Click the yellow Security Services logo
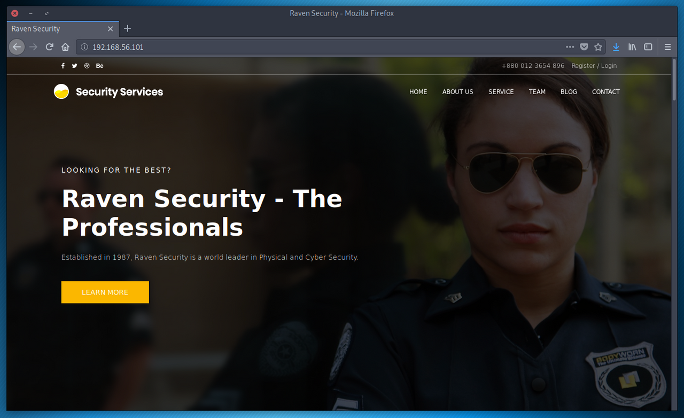Viewport: 684px width, 418px height. point(61,91)
